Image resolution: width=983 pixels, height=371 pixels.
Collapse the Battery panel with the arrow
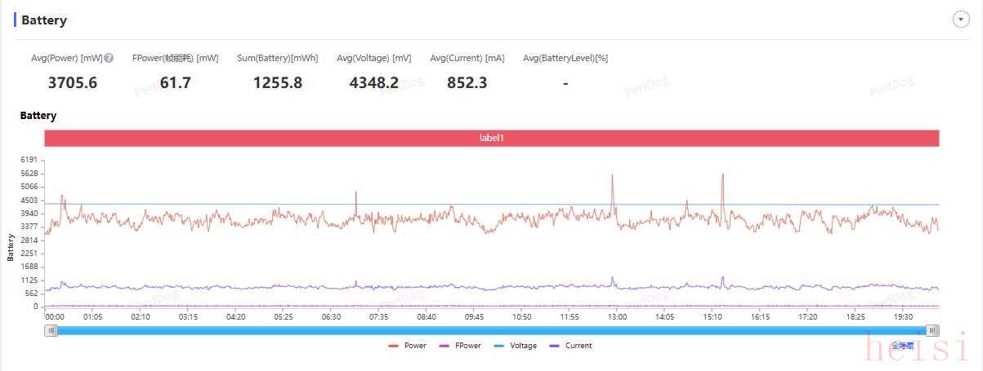961,20
